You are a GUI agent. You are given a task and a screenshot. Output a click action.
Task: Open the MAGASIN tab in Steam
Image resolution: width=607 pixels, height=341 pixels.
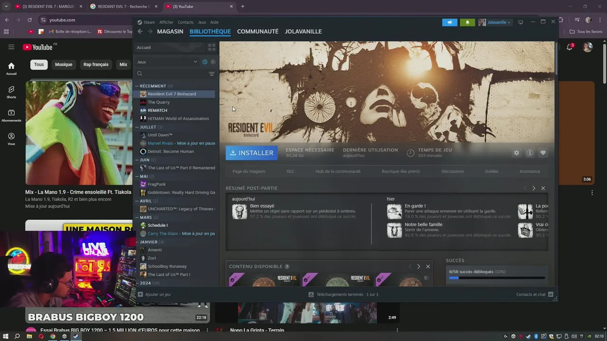click(170, 31)
